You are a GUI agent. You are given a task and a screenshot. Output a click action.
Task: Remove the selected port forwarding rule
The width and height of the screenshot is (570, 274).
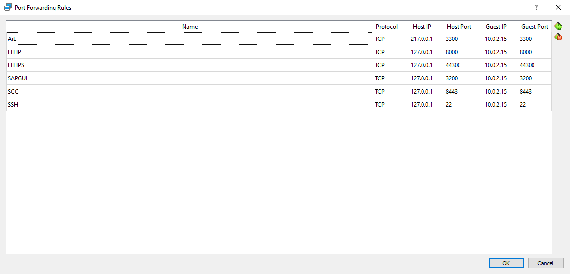click(x=558, y=37)
